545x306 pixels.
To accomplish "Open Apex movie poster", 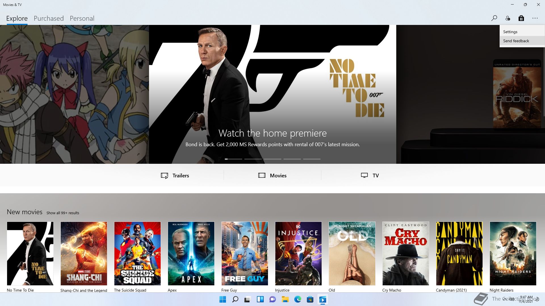I will (x=191, y=254).
